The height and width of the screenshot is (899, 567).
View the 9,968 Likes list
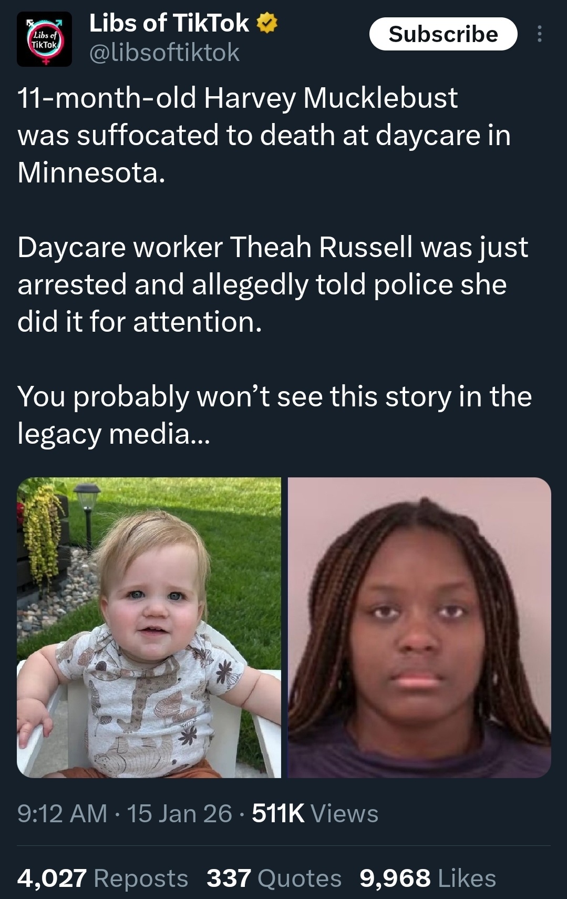pyautogui.click(x=428, y=878)
